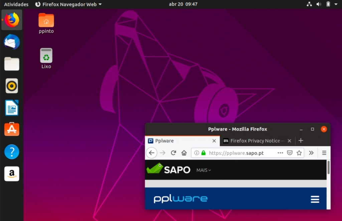
Task: Close the Firefox Privacy Notice tab
Action: point(290,141)
